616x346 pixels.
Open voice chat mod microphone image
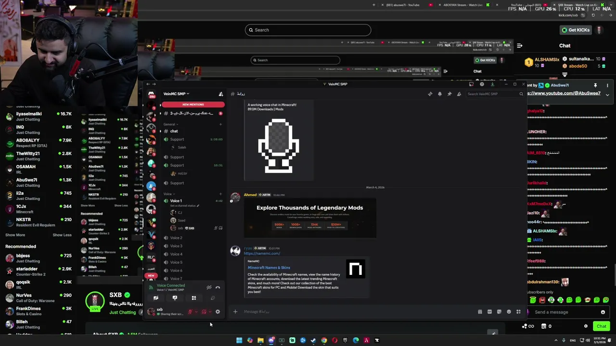(x=279, y=146)
